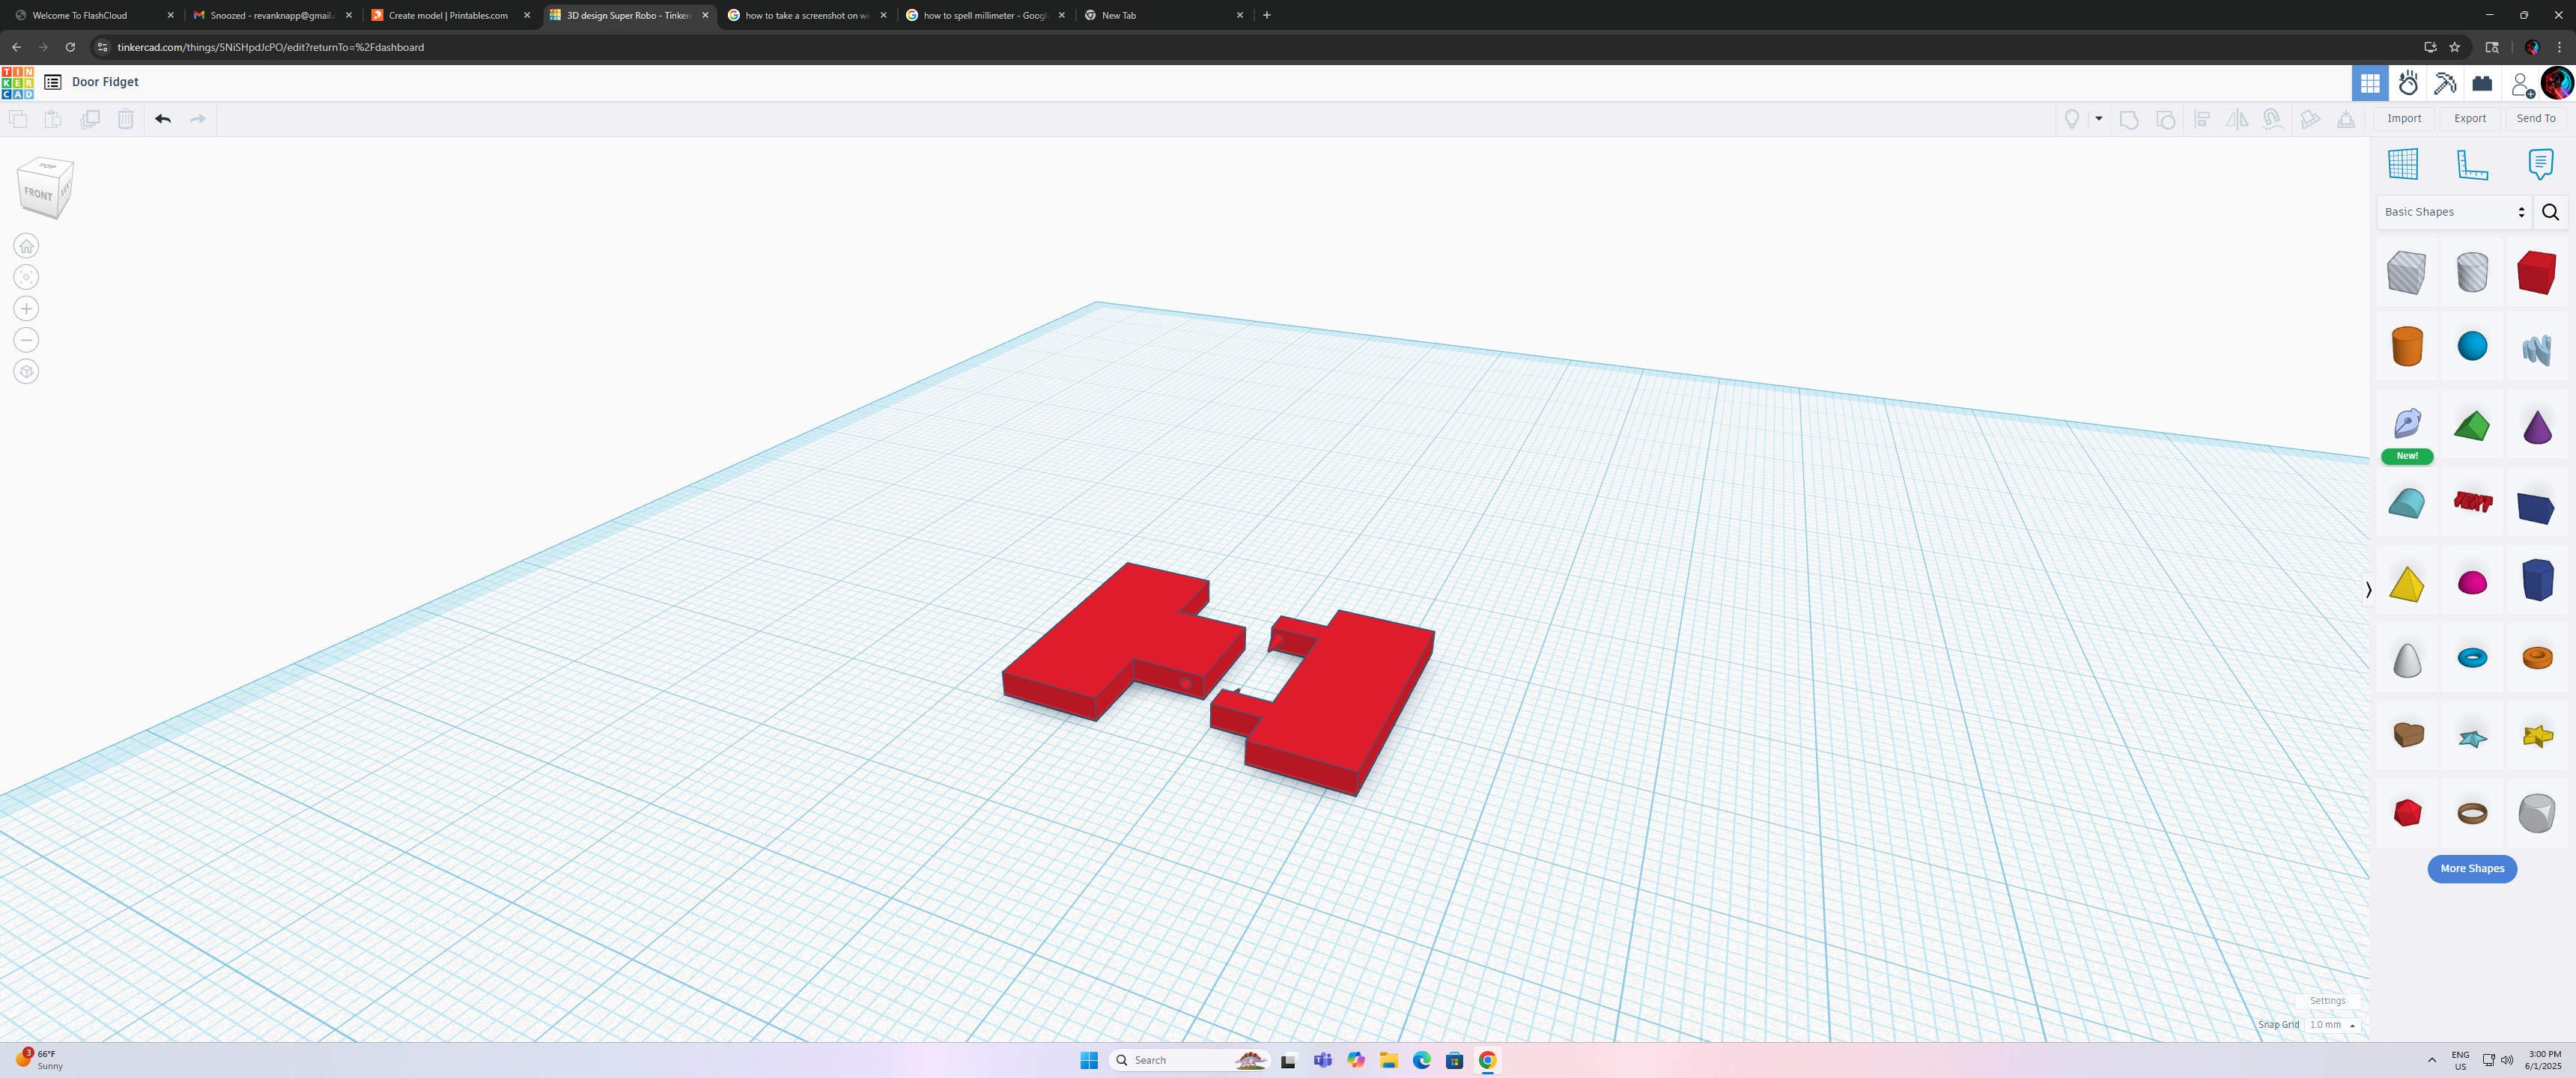The height and width of the screenshot is (1078, 2576).
Task: Open the lightbulb visibility dropdown arrow
Action: point(2099,119)
